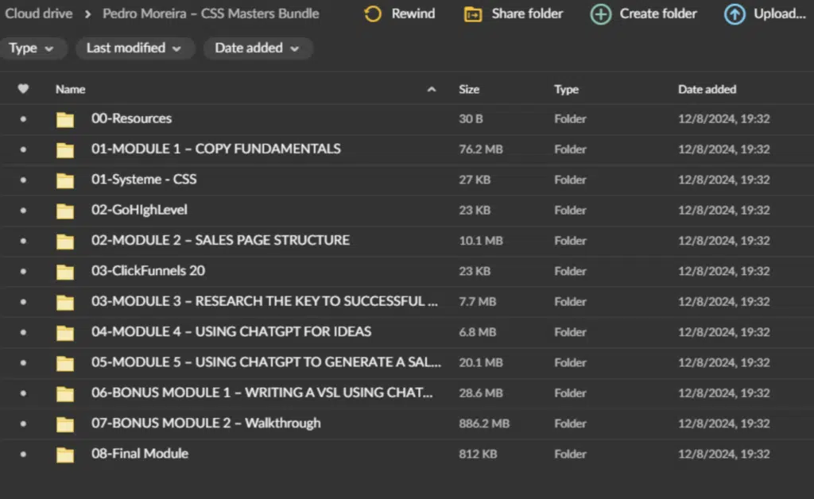Sort by the Size column header
This screenshot has height=499, width=814.
[x=469, y=89]
